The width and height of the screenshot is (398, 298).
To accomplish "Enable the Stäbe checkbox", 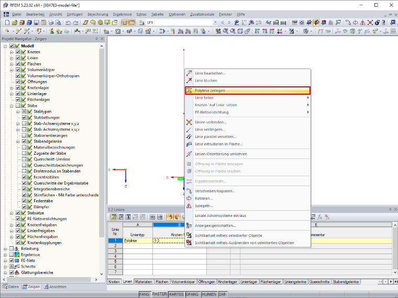I will [17, 106].
